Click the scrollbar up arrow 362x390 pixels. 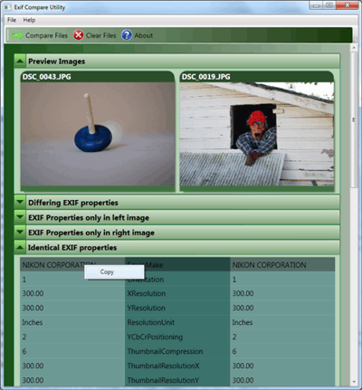coord(354,48)
